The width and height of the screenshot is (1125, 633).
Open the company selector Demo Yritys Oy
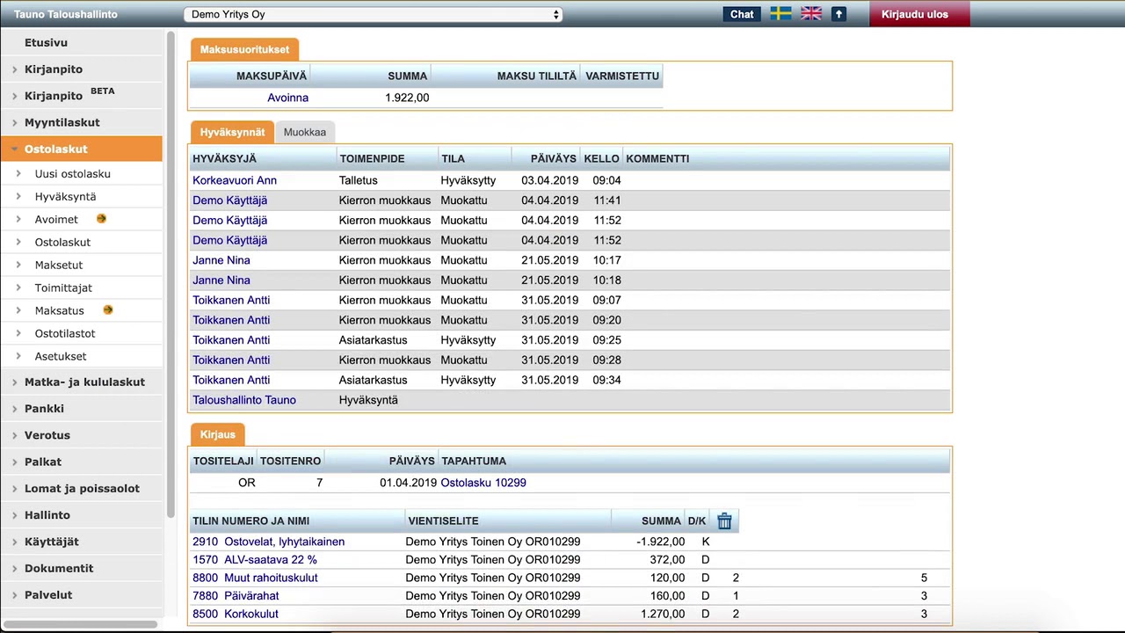click(373, 14)
